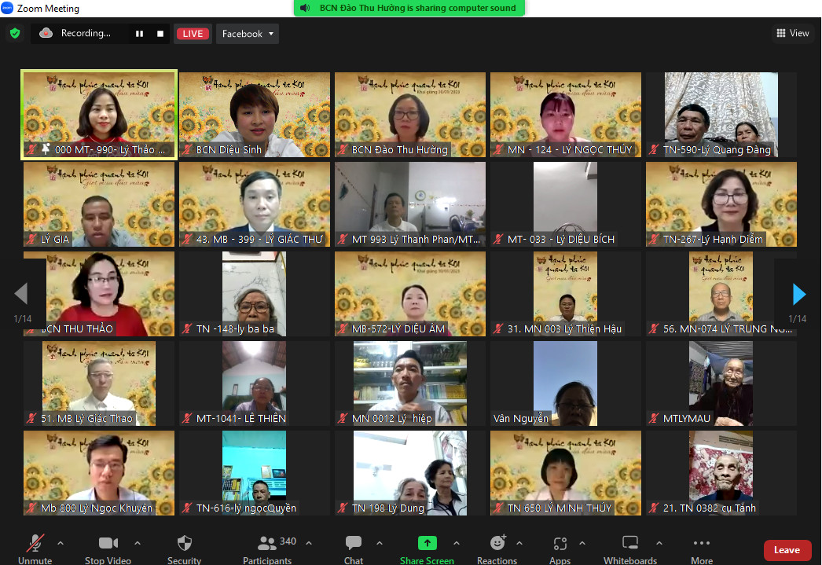Expand the Facebook live dropdown
The image size is (822, 565).
pyautogui.click(x=271, y=34)
